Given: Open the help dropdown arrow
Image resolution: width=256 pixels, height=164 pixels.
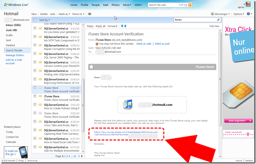Looking at the screenshot, I should click(251, 14).
